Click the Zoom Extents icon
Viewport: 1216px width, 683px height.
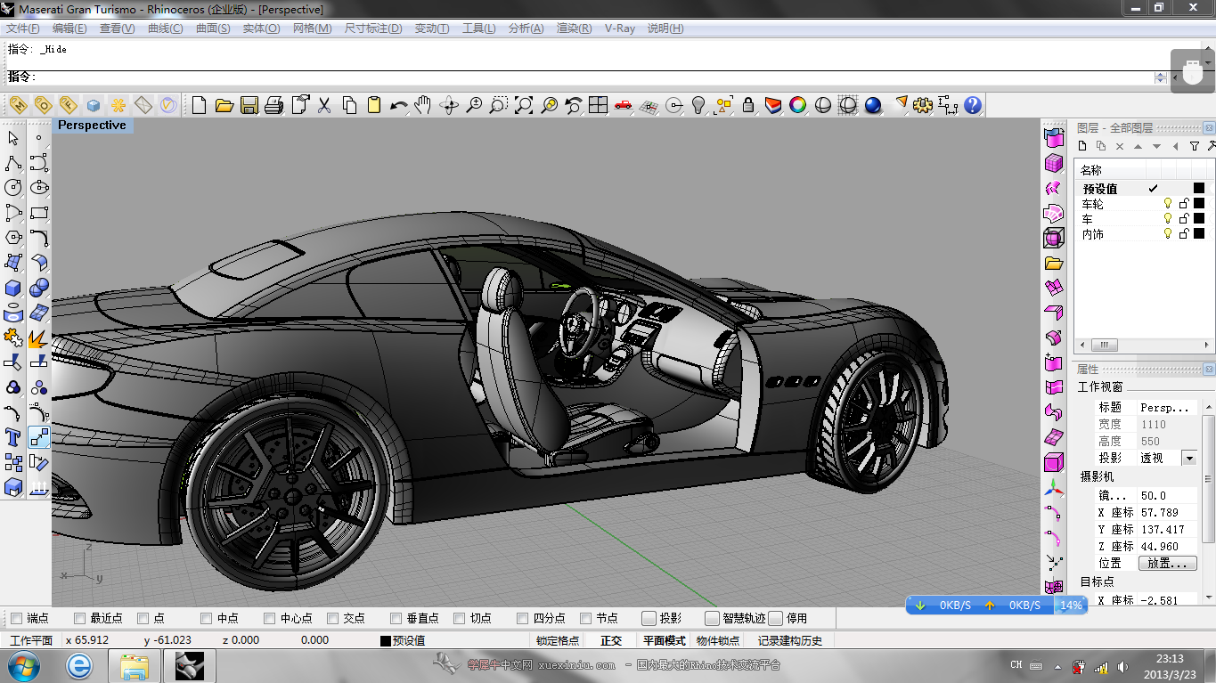tap(524, 105)
